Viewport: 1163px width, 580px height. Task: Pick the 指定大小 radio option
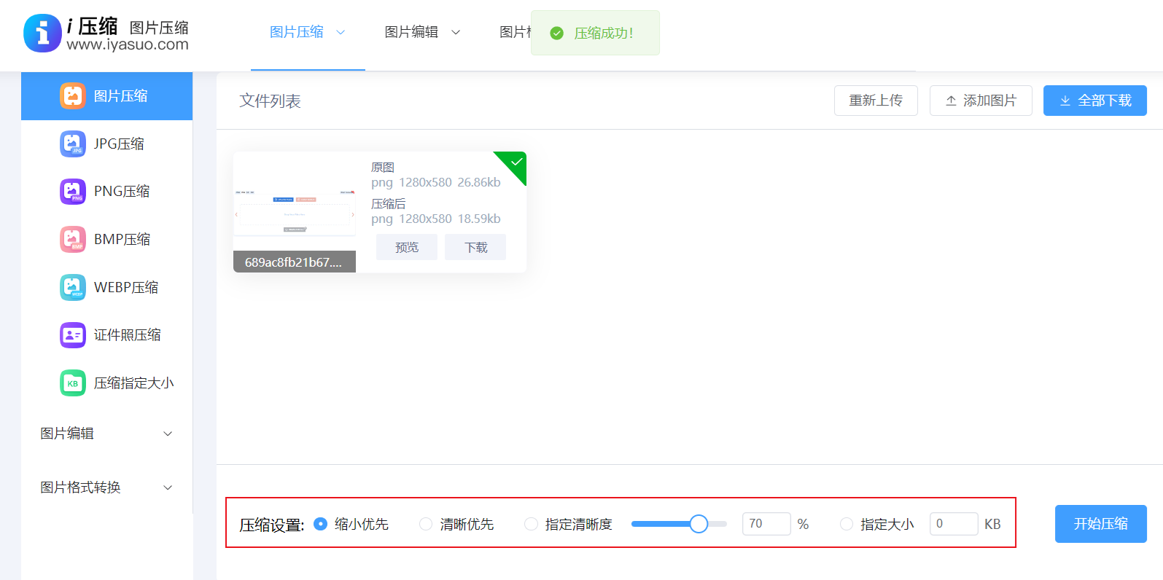[847, 524]
